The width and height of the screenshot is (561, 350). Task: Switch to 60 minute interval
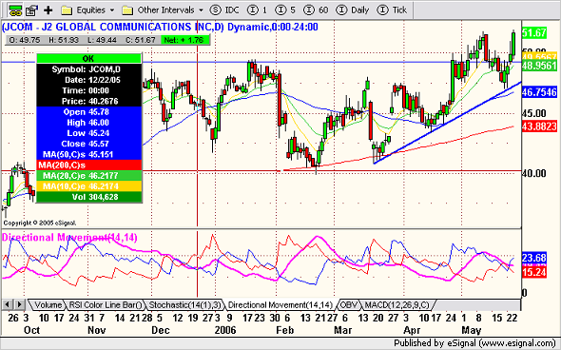316,10
